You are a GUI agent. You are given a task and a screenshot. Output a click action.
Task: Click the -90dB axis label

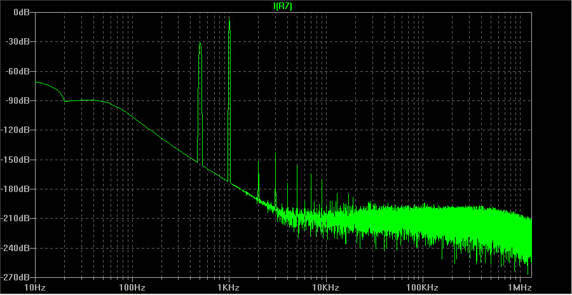tap(18, 100)
